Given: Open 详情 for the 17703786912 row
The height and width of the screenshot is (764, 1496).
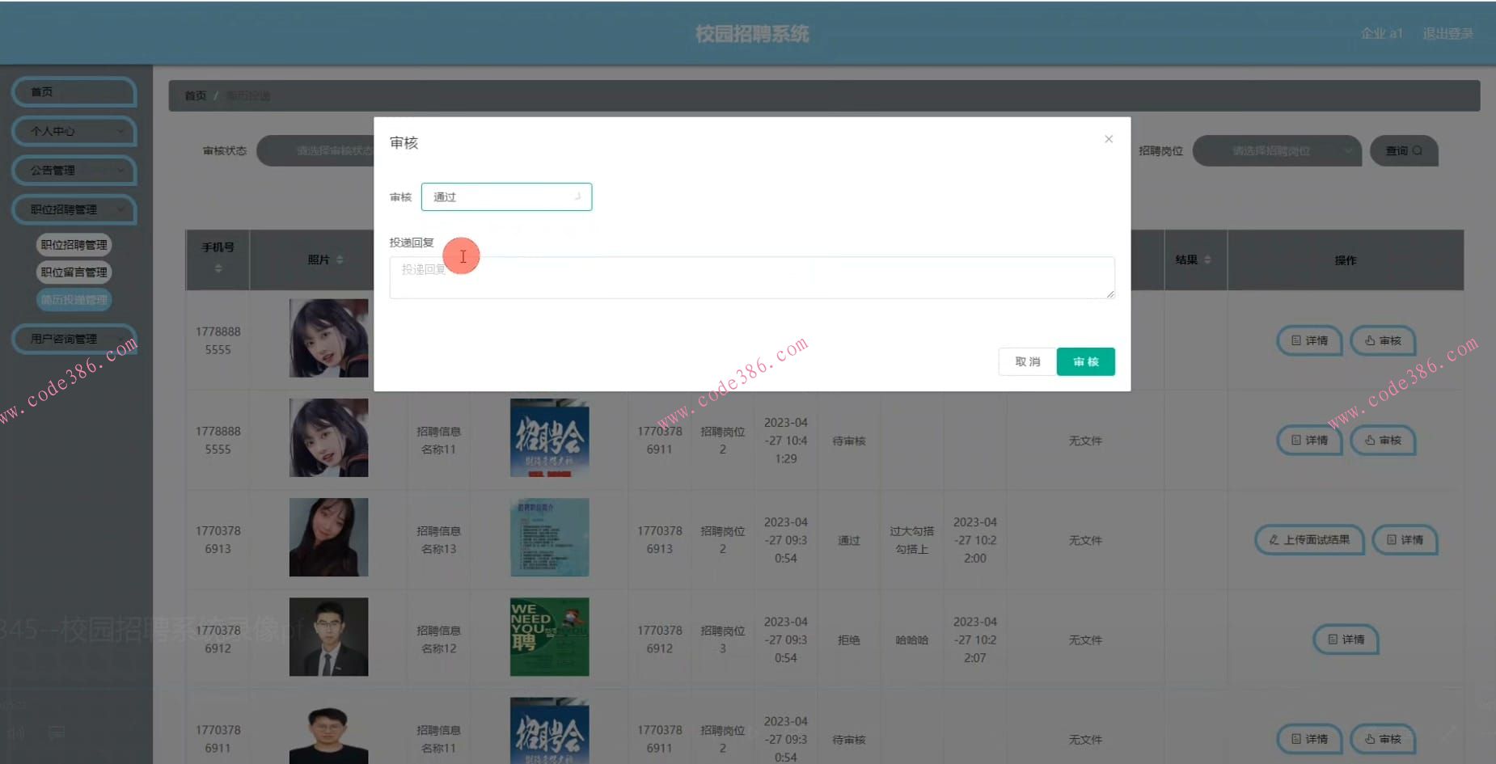Looking at the screenshot, I should pos(1346,639).
